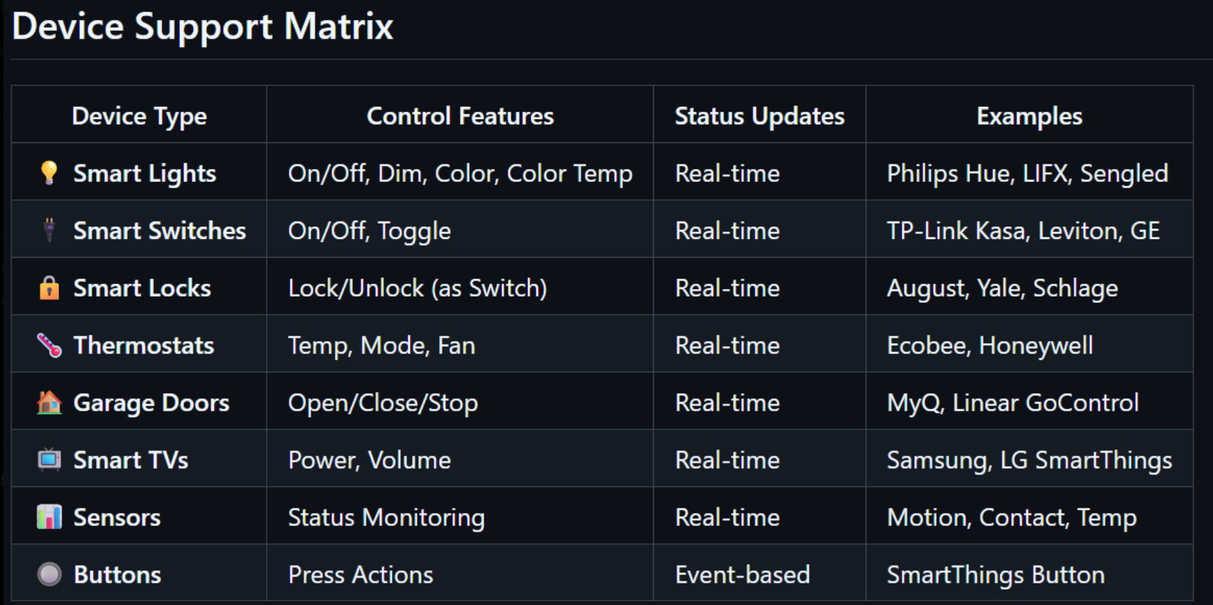The image size is (1213, 605).
Task: Select the Philips Hue, LIFX, Sengled cell
Action: click(1027, 174)
